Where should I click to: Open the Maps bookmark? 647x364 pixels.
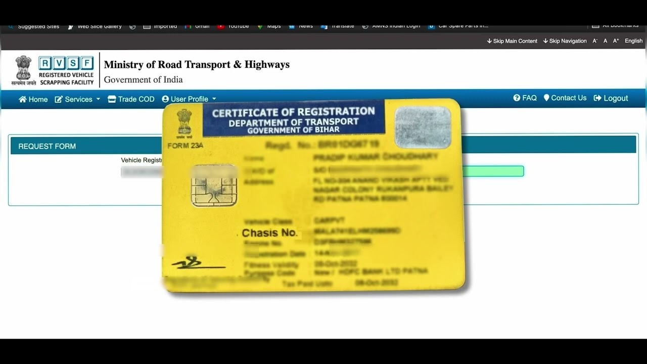(269, 26)
